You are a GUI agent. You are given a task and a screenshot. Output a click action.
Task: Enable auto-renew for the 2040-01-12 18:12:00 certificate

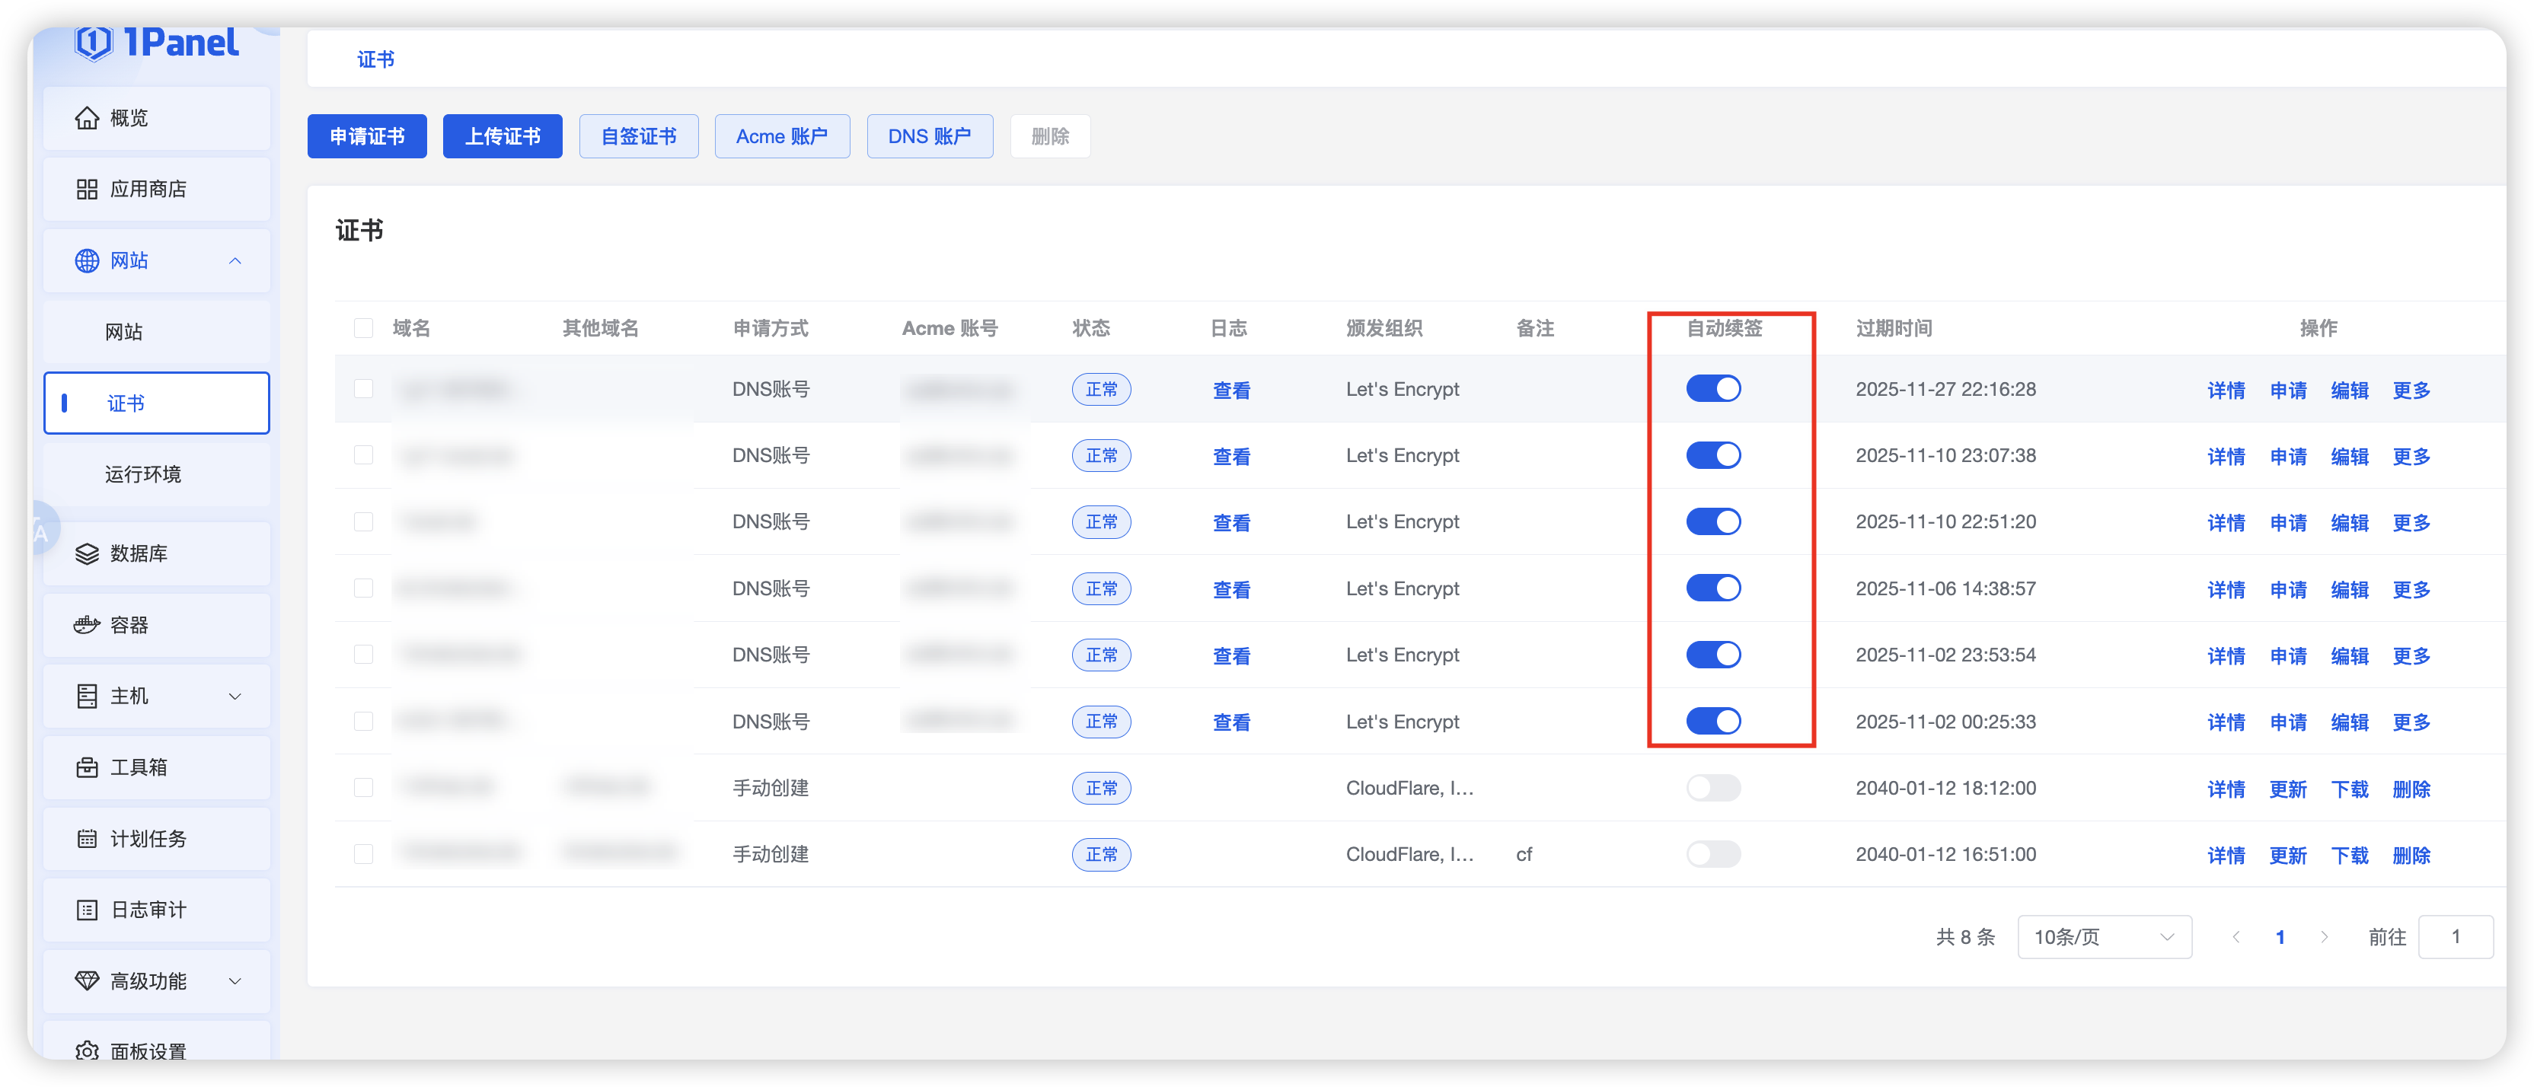(x=1712, y=788)
